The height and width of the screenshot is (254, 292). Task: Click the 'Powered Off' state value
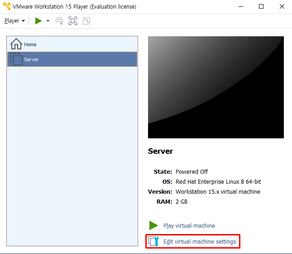point(191,172)
